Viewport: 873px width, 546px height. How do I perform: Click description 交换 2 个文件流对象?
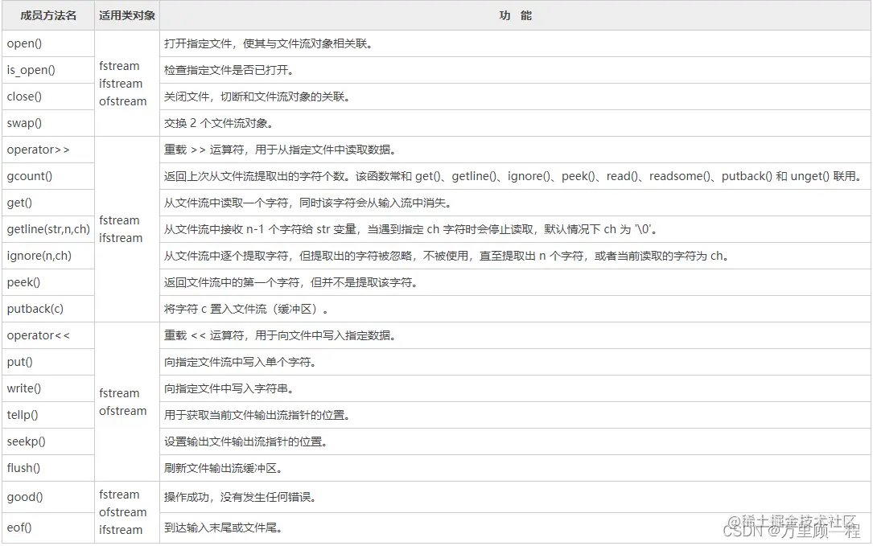[218, 123]
